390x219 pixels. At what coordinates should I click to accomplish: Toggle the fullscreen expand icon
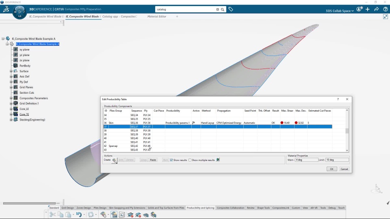pos(385,17)
